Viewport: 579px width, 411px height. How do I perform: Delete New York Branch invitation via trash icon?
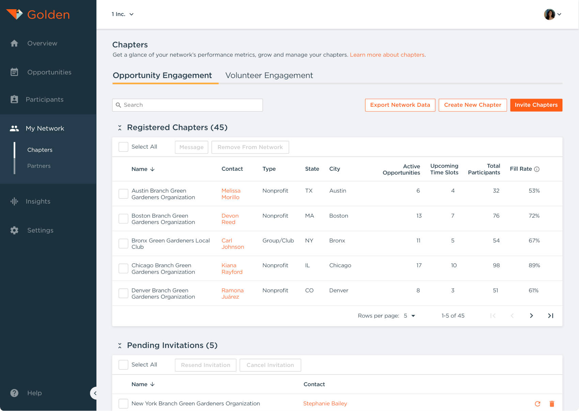click(552, 404)
